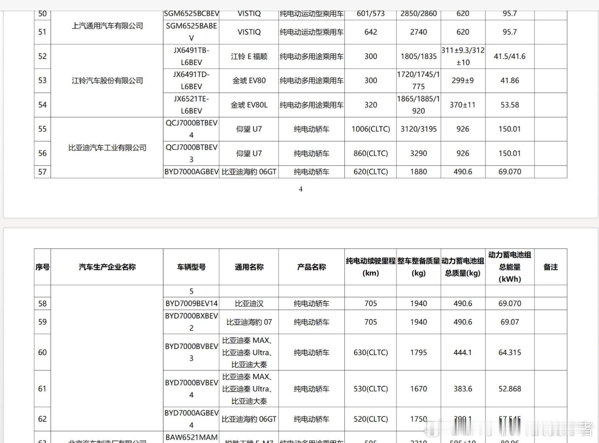Select company name 江铃汽车股份有限公司
This screenshot has width=599, height=443.
tap(107, 81)
